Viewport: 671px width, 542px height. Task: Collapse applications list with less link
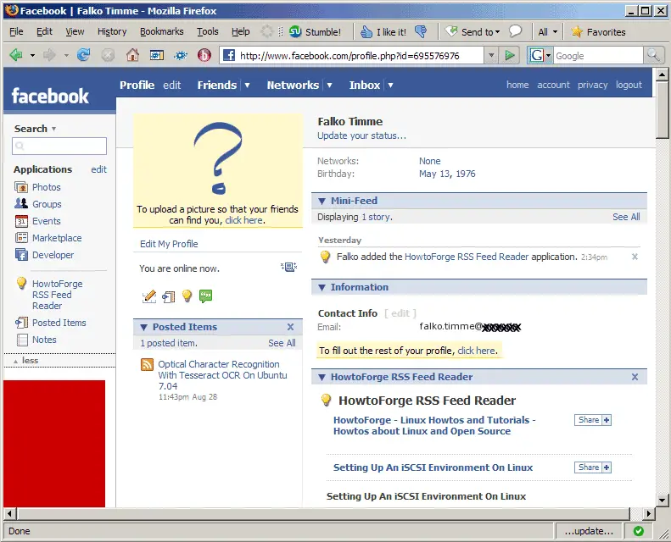point(30,361)
